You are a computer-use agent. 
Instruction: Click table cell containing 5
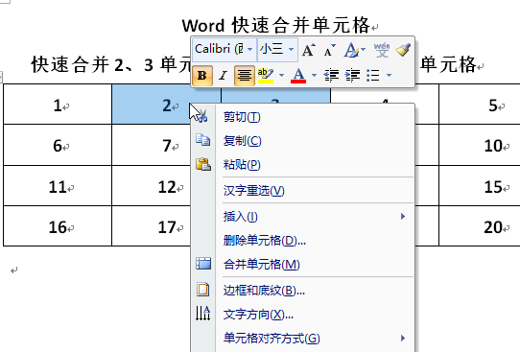(x=480, y=105)
